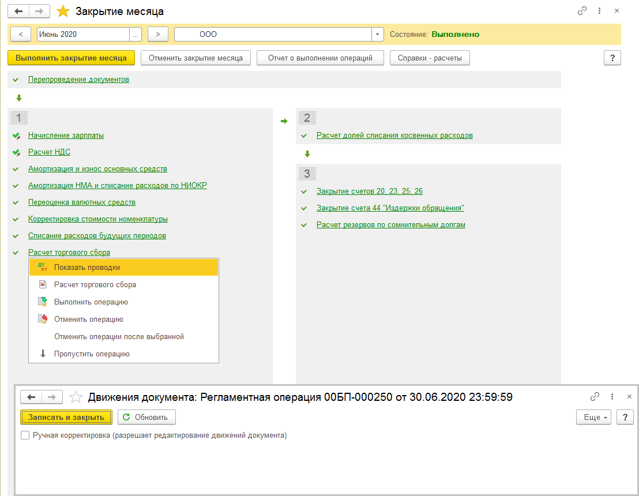Click the favorites star next to Закрытие месяца
Screen dimensions: 639x496
[64, 12]
